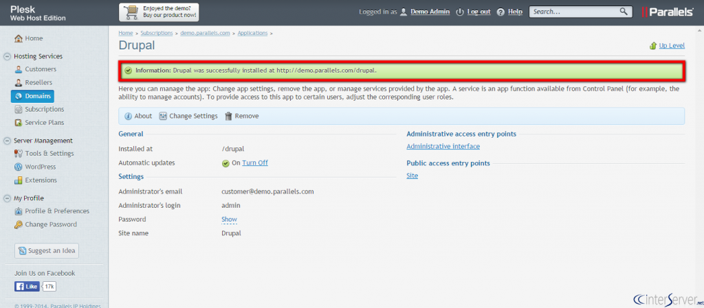The image size is (704, 308).
Task: Click the Suggest an Idea button
Action: [47, 251]
